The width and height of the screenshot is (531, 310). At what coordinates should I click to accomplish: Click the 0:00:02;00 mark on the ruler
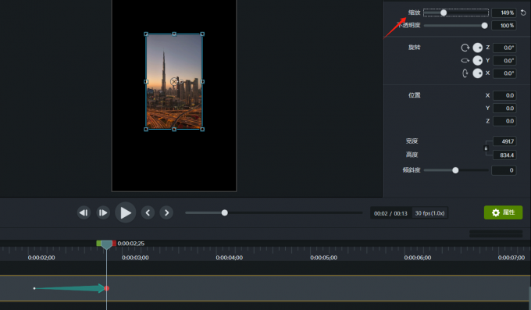click(41, 258)
